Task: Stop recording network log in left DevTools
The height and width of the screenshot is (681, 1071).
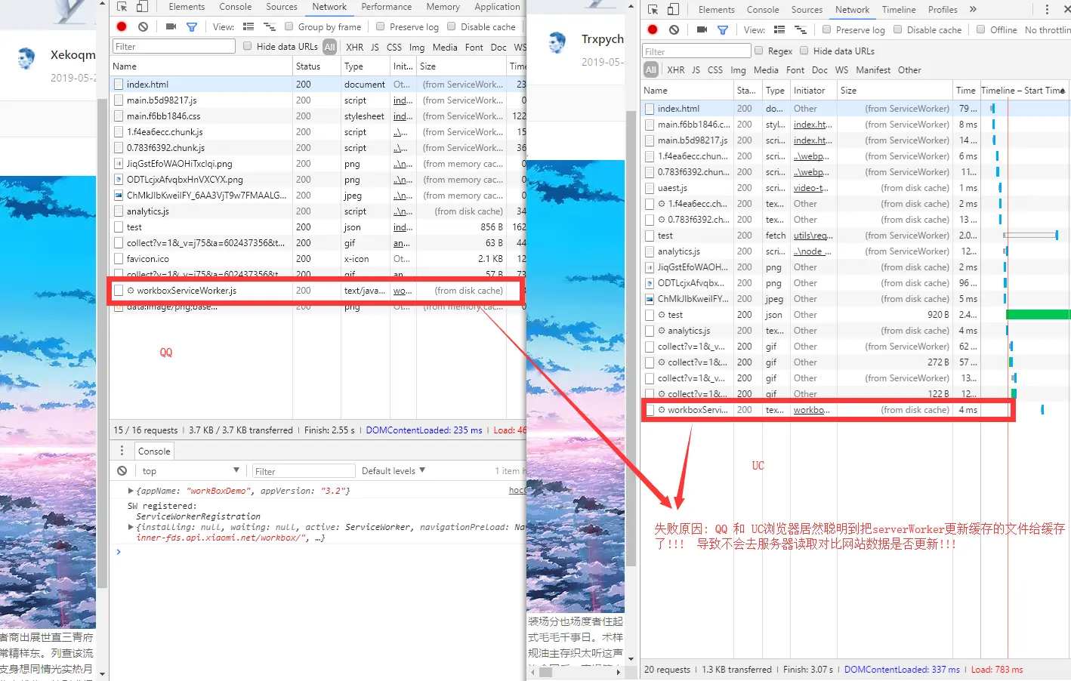Action: 122,26
